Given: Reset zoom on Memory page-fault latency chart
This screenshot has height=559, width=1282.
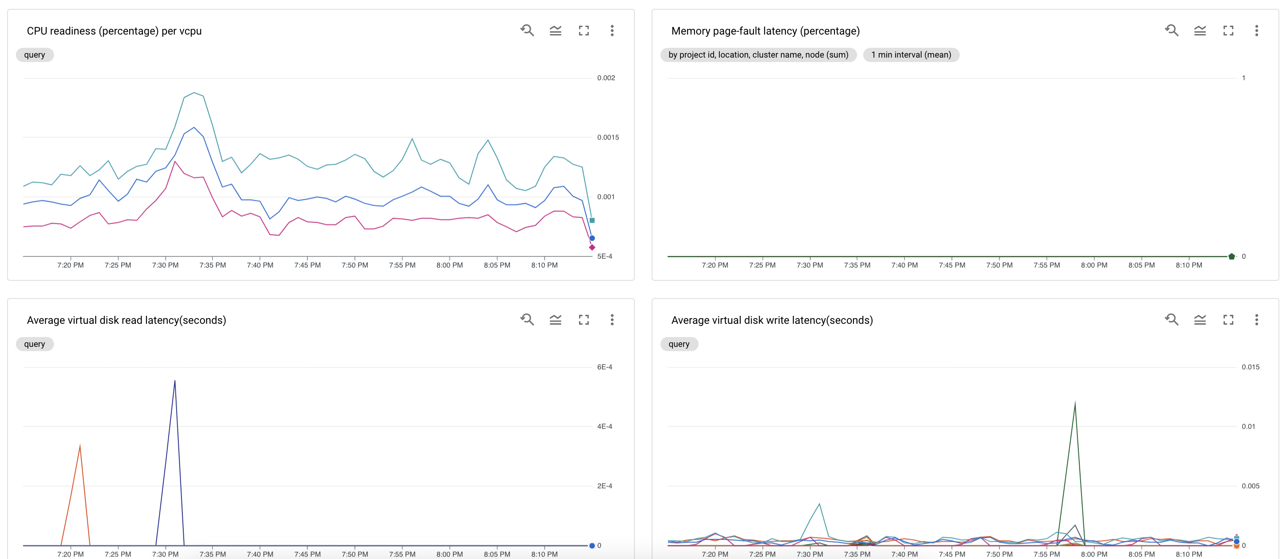Looking at the screenshot, I should [x=1171, y=31].
